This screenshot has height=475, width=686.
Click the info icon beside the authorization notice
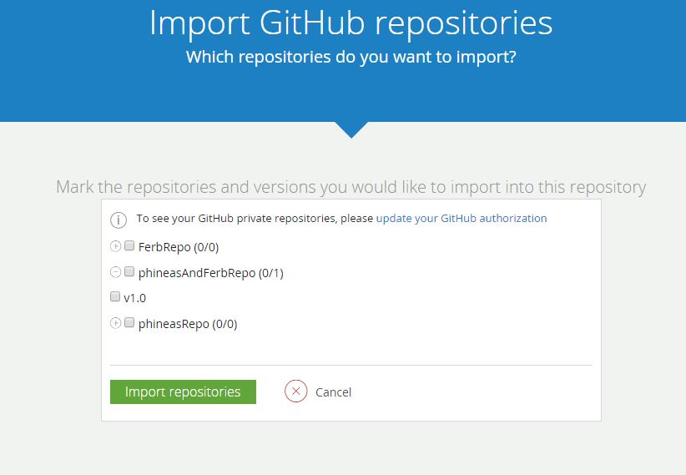tap(119, 220)
